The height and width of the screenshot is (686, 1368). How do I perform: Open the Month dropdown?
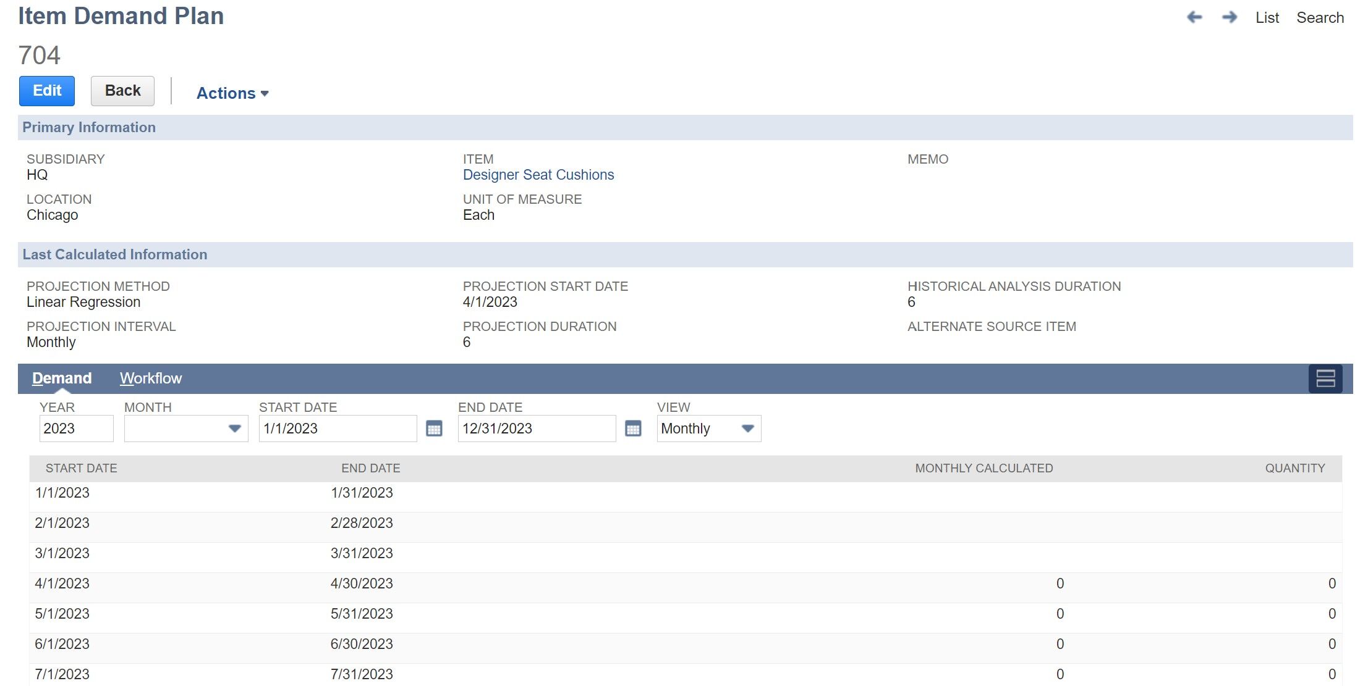235,428
